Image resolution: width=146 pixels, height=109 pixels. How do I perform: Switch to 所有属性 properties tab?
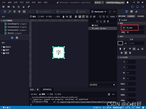pos(141,16)
